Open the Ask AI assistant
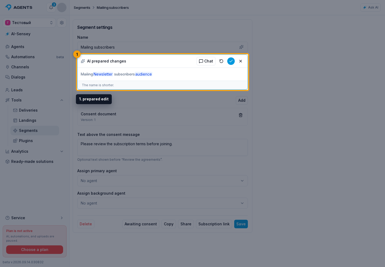 371,7
